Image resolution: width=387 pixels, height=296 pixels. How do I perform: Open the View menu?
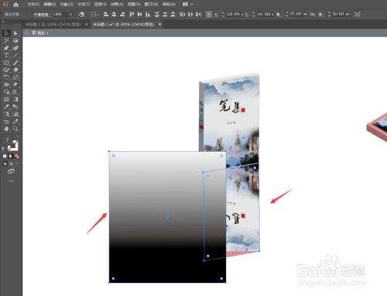pos(134,5)
